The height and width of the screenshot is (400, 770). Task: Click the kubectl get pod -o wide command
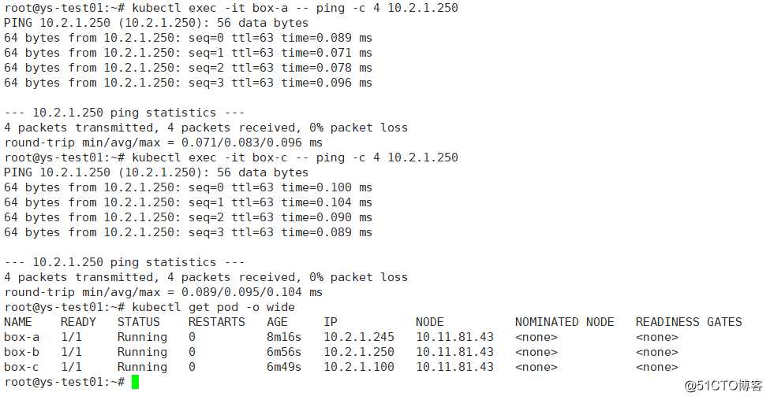(213, 307)
